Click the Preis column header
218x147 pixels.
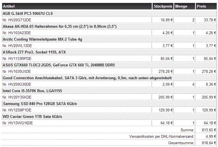click(x=201, y=6)
